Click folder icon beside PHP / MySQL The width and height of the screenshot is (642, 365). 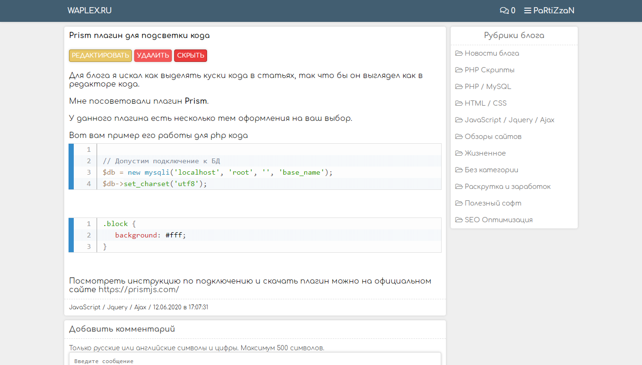pos(459,87)
